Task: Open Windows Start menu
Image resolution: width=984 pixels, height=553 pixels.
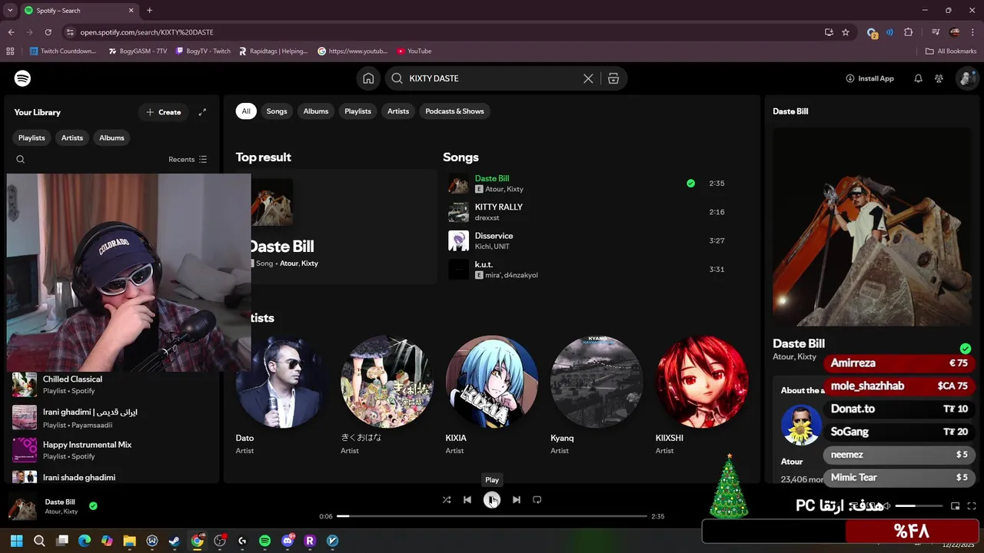Action: (x=16, y=541)
